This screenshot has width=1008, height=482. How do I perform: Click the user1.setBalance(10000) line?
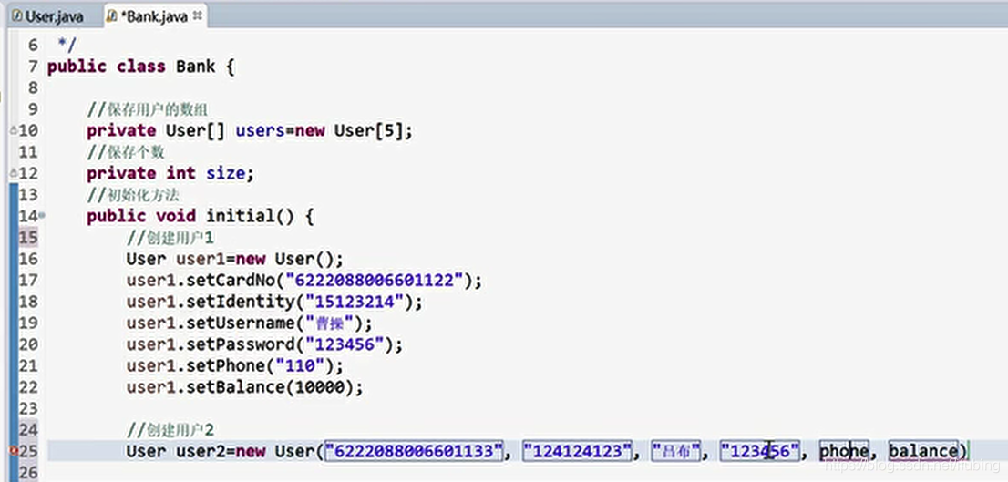coord(245,387)
